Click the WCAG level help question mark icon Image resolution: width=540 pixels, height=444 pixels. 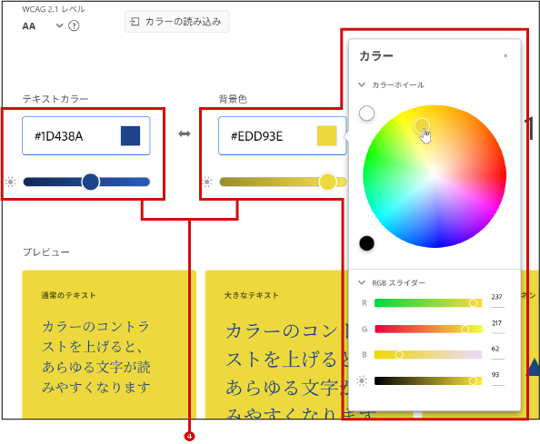(x=74, y=25)
